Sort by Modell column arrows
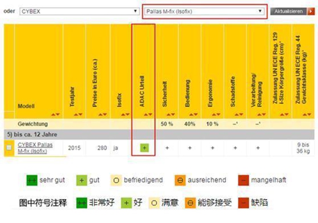 (x=55, y=114)
